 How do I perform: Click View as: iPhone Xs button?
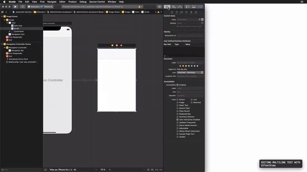63,170
